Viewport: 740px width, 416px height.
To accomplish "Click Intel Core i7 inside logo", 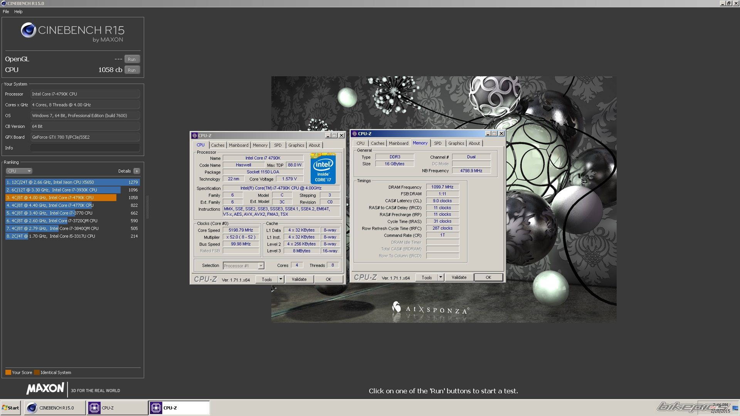I will [323, 169].
